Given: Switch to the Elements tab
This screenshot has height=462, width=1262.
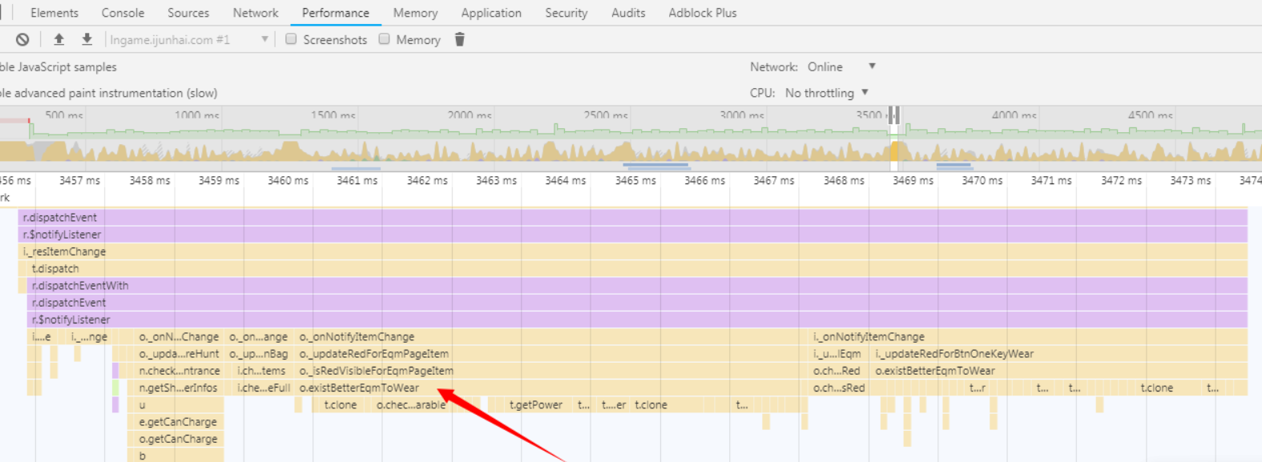Looking at the screenshot, I should (x=54, y=13).
